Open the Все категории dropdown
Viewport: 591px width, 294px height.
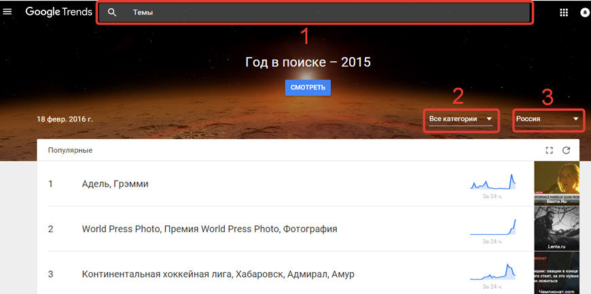pos(461,119)
